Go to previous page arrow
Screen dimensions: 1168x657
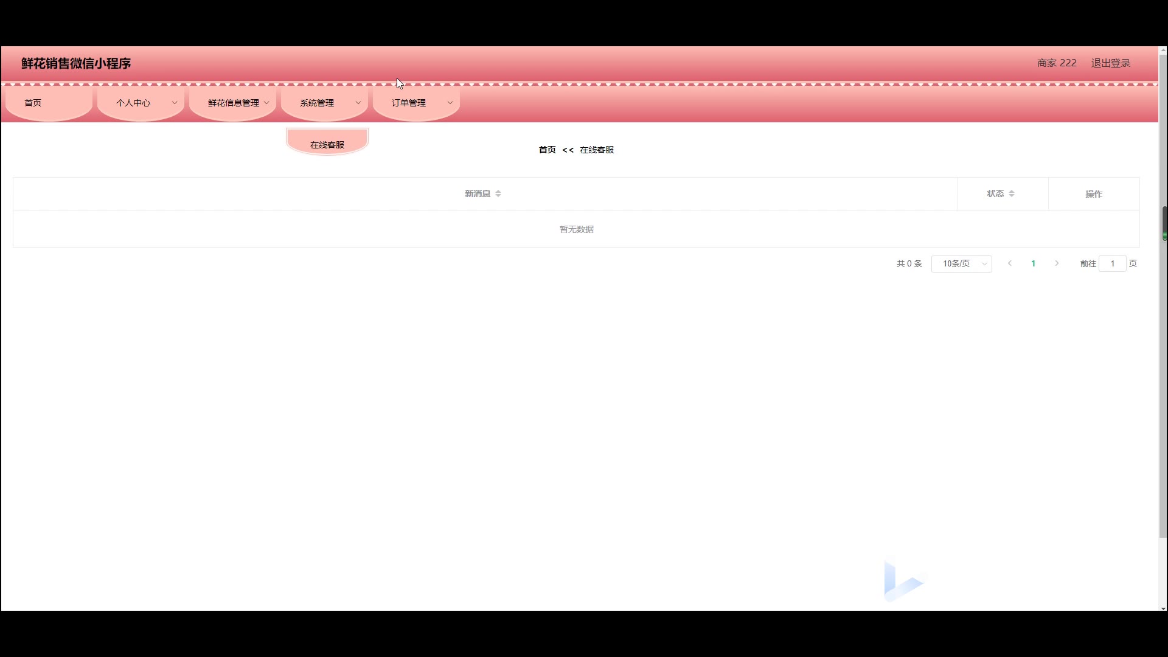coord(1010,263)
